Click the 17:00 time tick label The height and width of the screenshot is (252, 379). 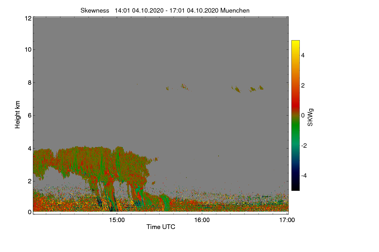click(287, 220)
